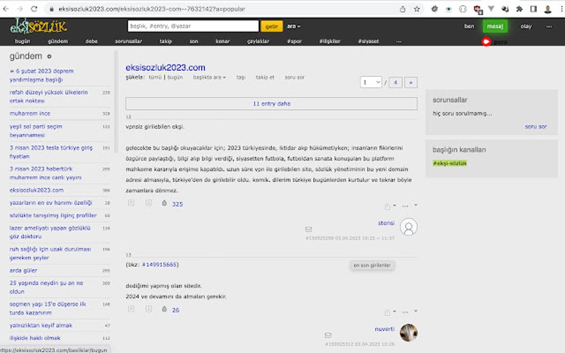Collapse stensi's entry with the small arrow

pos(415,205)
